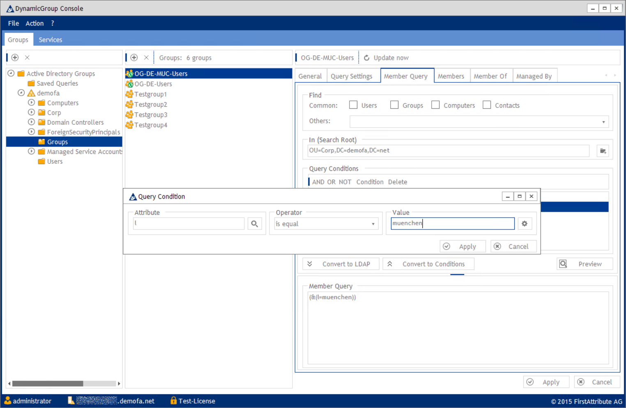Click the administrator user icon in status bar
626x408 pixels.
8,401
